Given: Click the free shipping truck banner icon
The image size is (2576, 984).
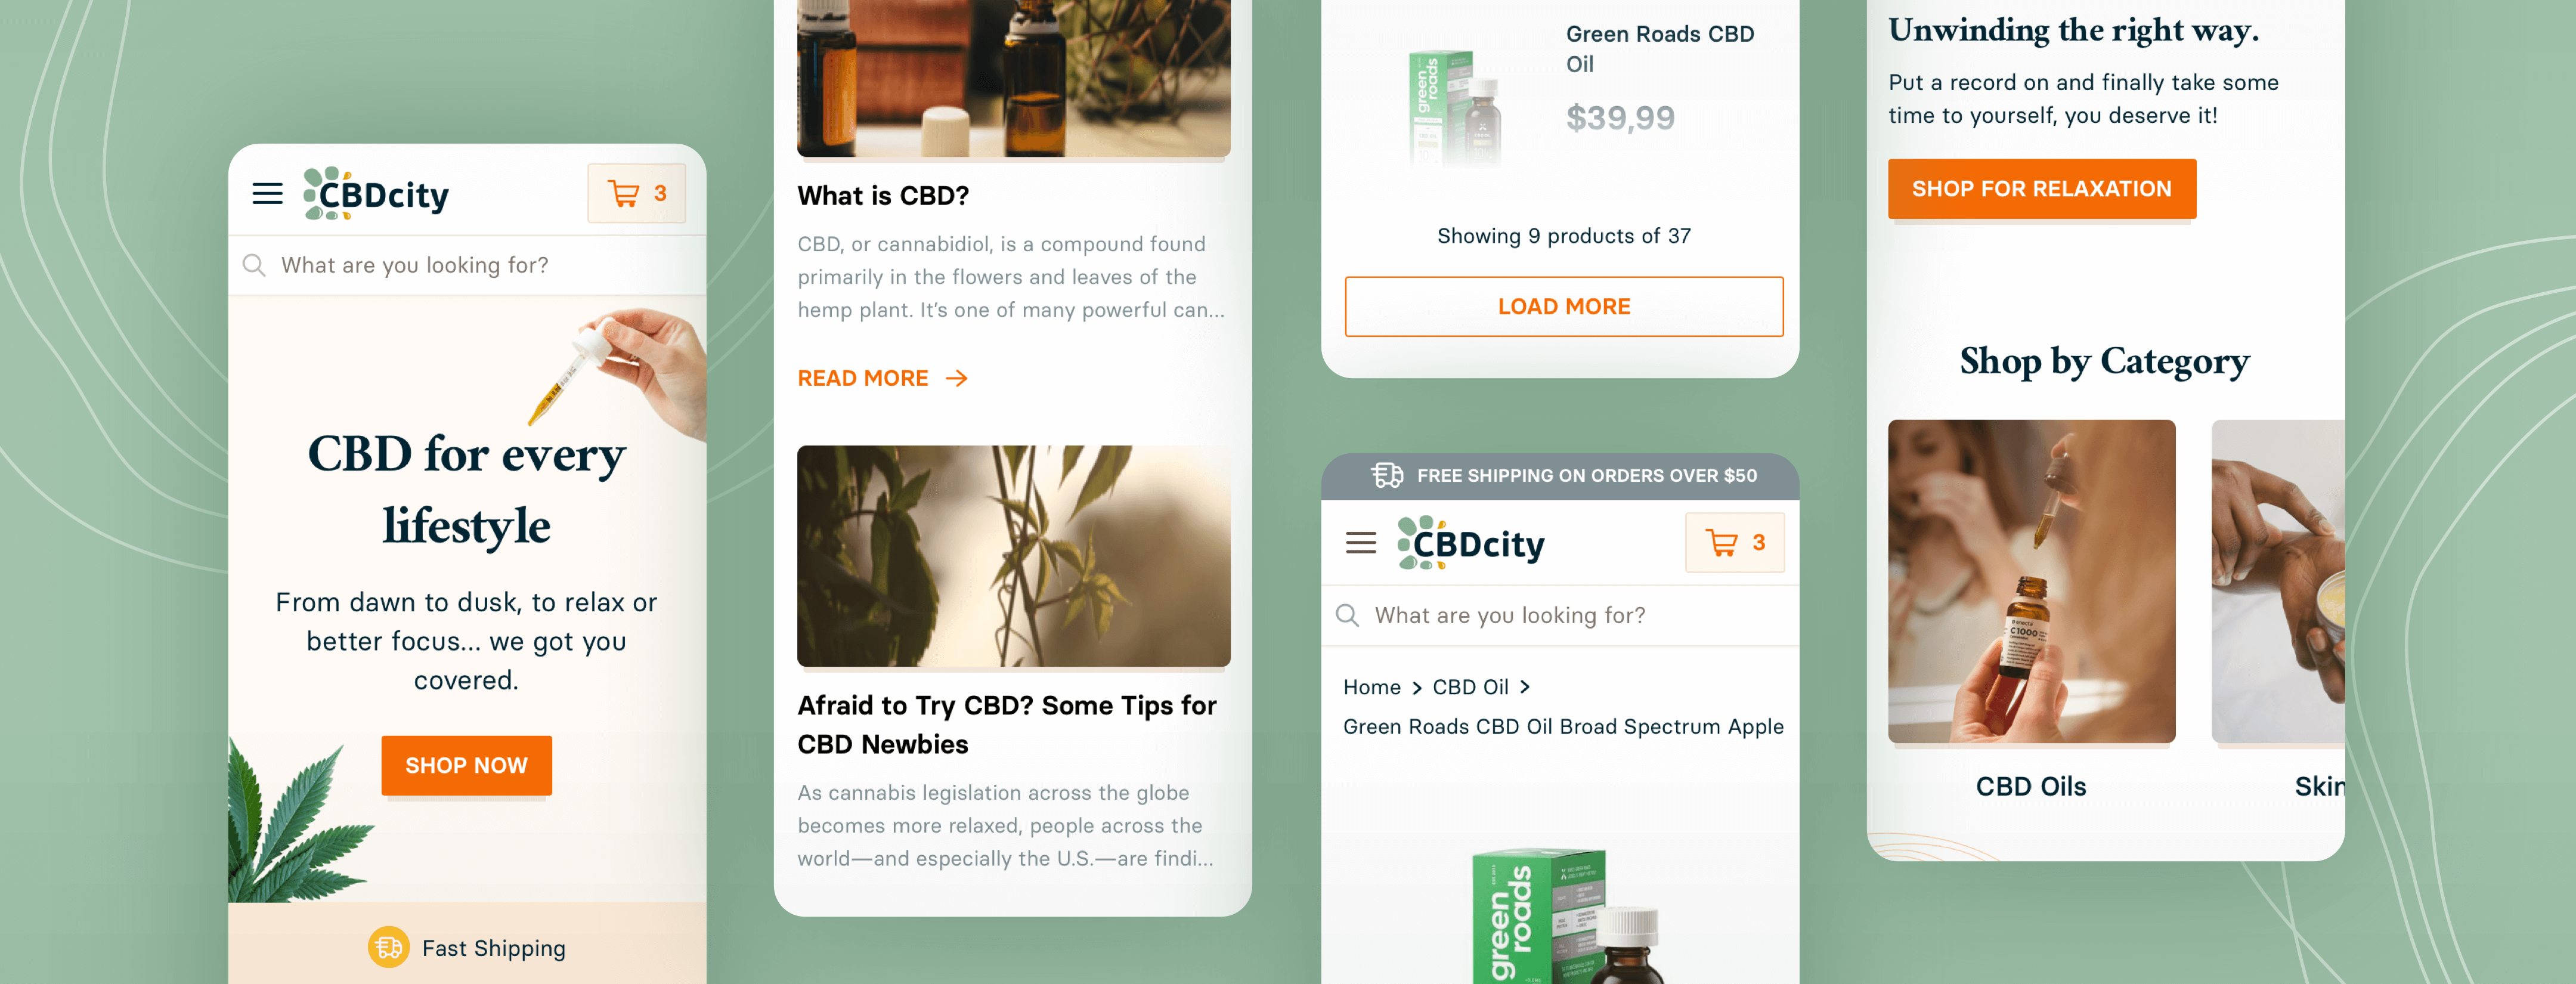Looking at the screenshot, I should point(1387,475).
